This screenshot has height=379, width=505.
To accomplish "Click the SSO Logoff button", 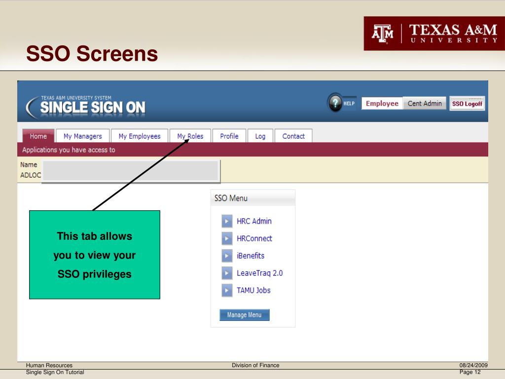I will [467, 104].
